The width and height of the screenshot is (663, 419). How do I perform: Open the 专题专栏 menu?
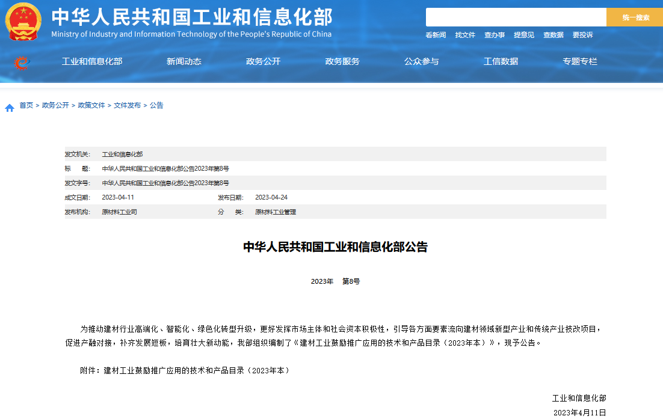579,61
